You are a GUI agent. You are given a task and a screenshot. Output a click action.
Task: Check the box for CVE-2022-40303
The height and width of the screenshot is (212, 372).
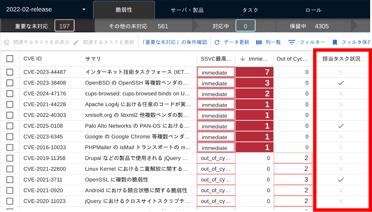click(x=10, y=115)
